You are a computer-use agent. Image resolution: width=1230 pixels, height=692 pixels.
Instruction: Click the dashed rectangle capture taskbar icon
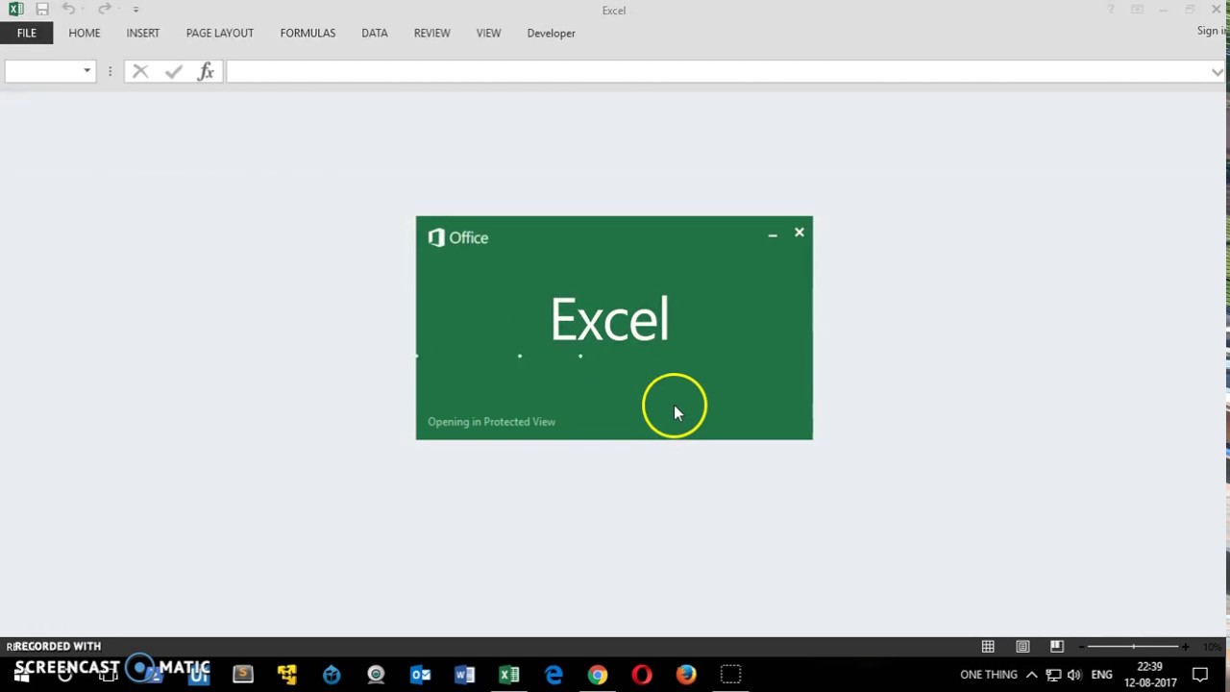tap(730, 675)
